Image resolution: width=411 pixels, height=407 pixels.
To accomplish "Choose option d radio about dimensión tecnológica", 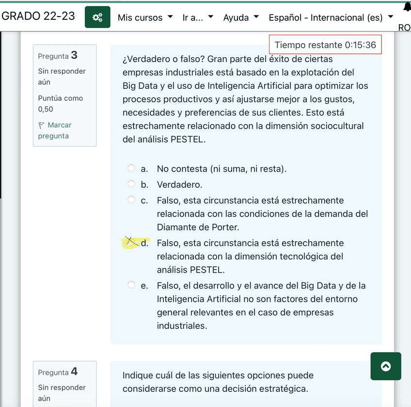I will coord(131,242).
